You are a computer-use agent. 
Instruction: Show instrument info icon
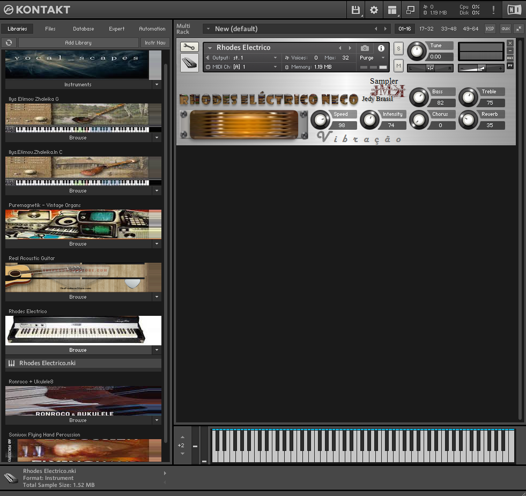381,48
